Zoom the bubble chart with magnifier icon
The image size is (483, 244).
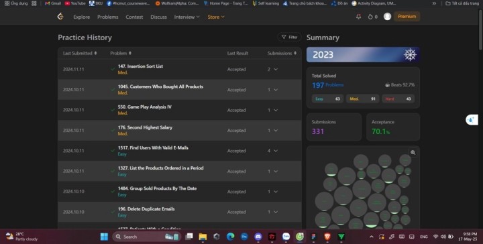pyautogui.click(x=413, y=153)
